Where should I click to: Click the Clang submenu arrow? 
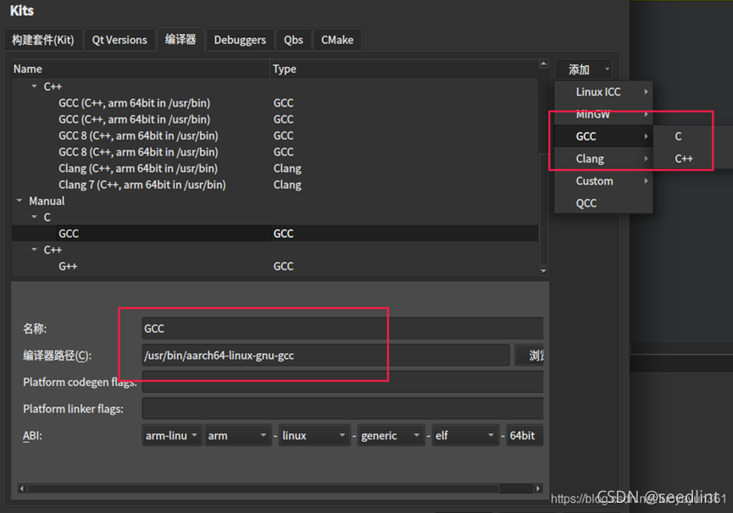tap(646, 158)
